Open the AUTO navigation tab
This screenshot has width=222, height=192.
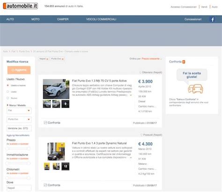click(10, 19)
